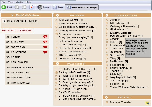Collapse the FAQs (Shift #) section chevron
The width and height of the screenshot is (152, 107).
point(58,63)
